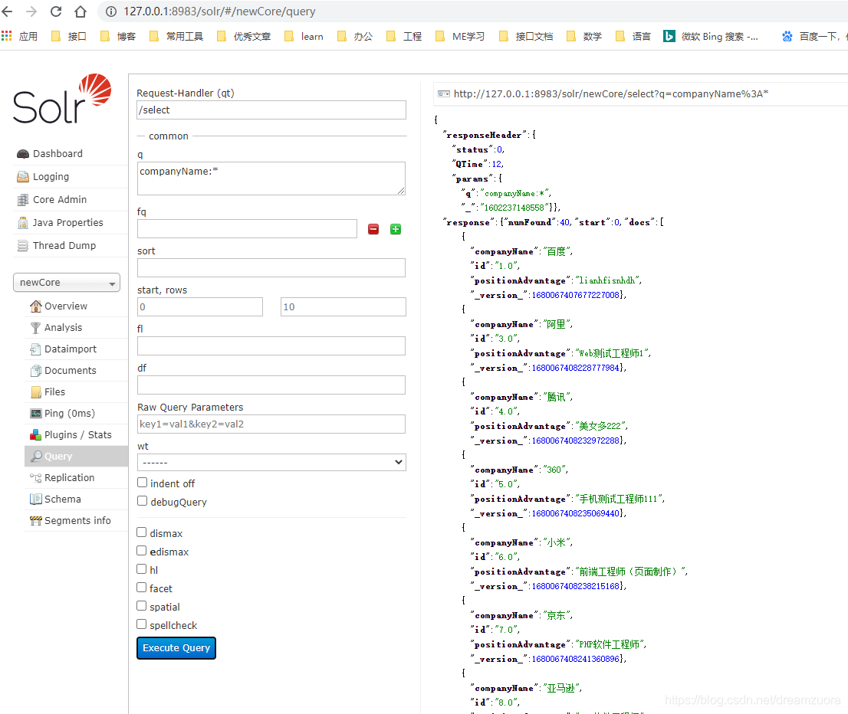This screenshot has width=848, height=714.
Task: Click the Dataimport icon
Action: [x=36, y=349]
